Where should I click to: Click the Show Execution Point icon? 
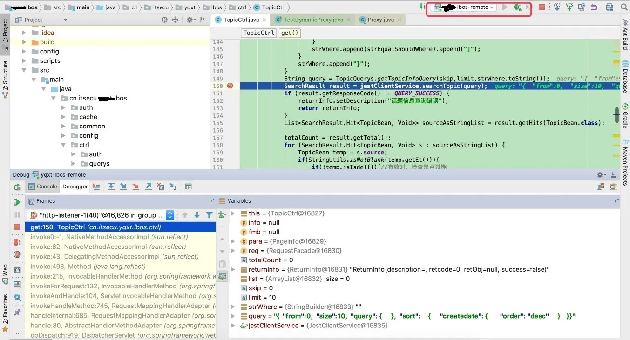(x=96, y=187)
